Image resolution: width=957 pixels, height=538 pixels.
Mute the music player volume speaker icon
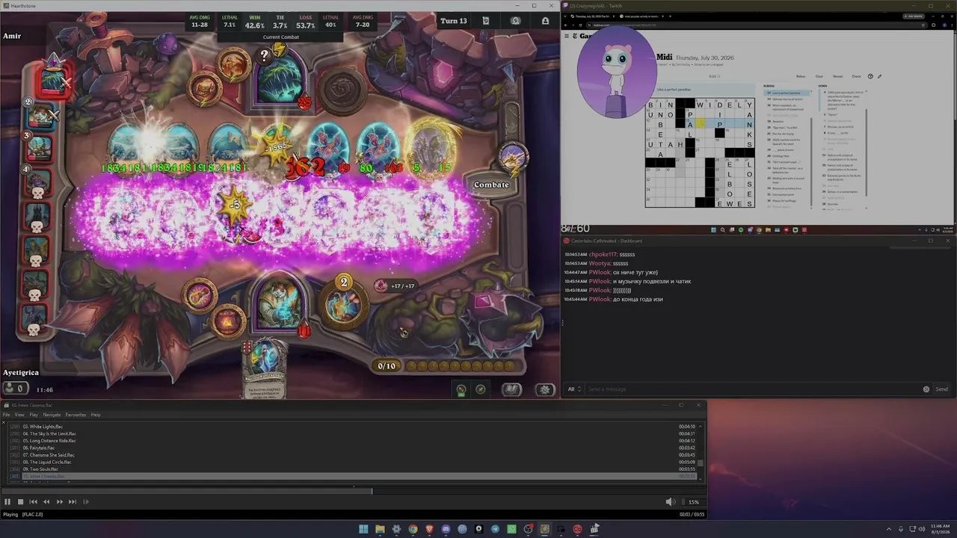tap(670, 502)
